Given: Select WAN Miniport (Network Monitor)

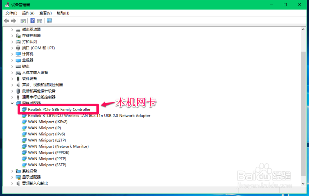Looking at the screenshot, I should (x=58, y=146).
